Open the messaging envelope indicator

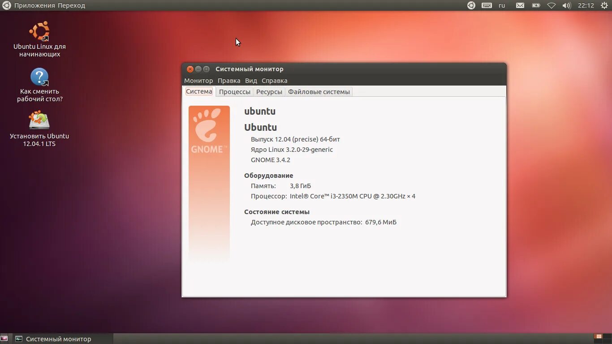(520, 5)
